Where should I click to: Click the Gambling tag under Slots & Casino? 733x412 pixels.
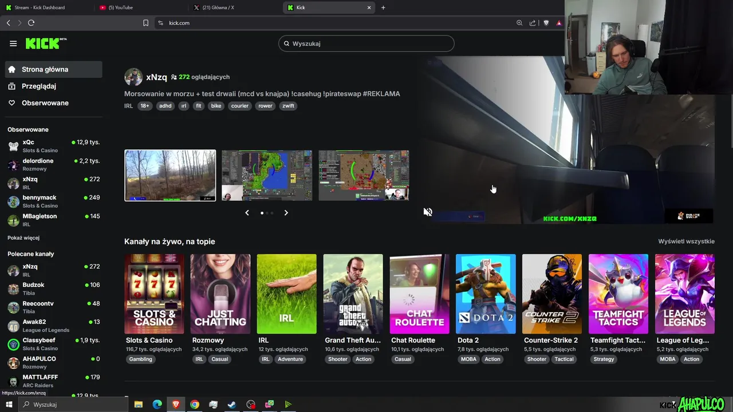point(140,359)
